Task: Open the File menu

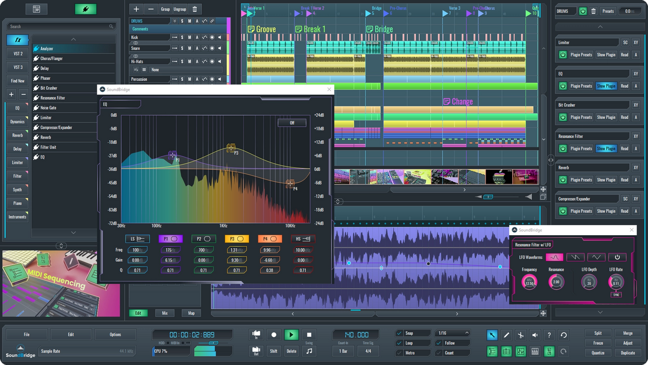Action: pos(27,335)
